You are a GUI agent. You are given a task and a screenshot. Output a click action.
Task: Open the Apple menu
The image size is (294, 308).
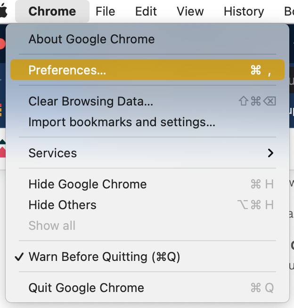(x=3, y=11)
